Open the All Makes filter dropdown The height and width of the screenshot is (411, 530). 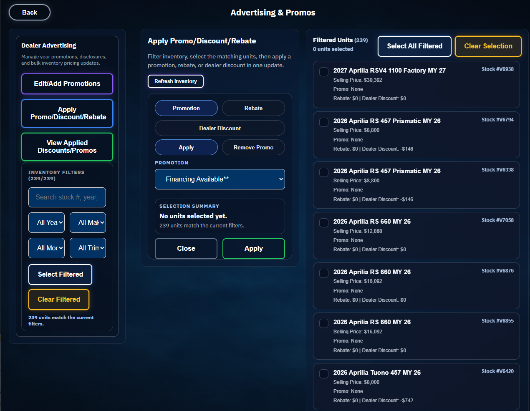coord(88,223)
